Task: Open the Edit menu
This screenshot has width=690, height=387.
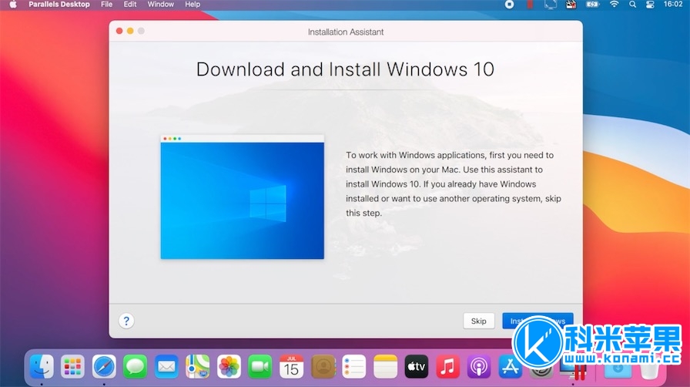Action: point(130,5)
